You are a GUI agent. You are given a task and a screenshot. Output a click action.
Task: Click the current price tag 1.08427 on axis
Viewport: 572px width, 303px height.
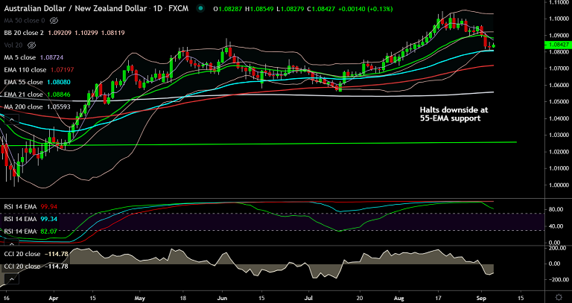coord(558,45)
